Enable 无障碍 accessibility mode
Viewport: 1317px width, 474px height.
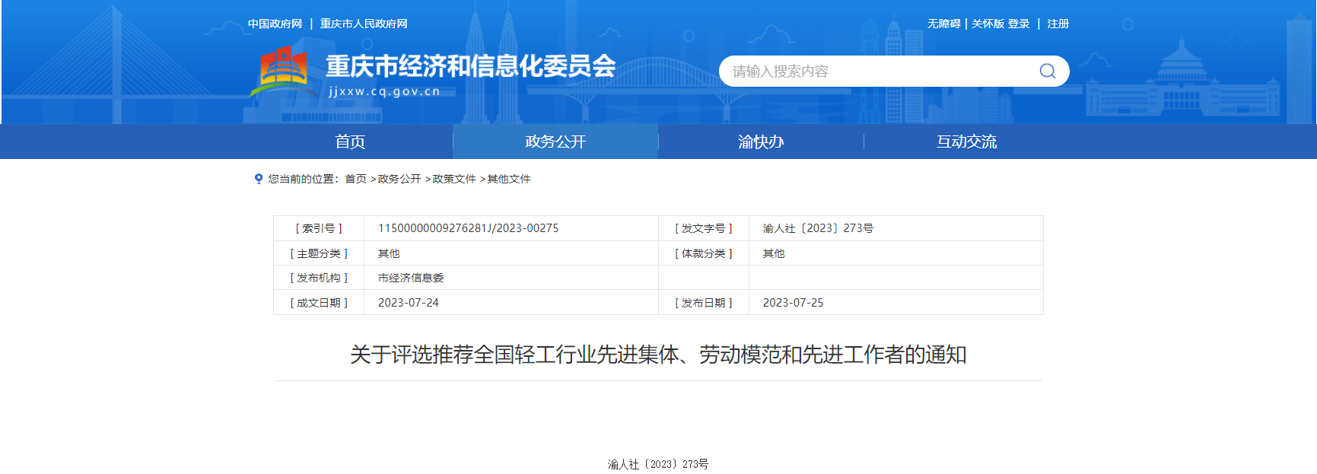[x=943, y=24]
